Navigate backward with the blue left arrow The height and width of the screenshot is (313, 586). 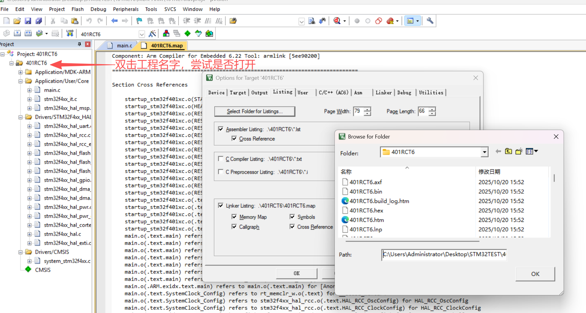point(114,21)
